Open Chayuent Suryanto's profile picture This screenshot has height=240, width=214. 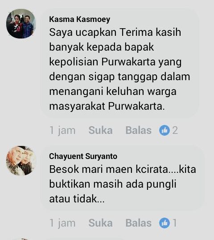[x=21, y=160]
